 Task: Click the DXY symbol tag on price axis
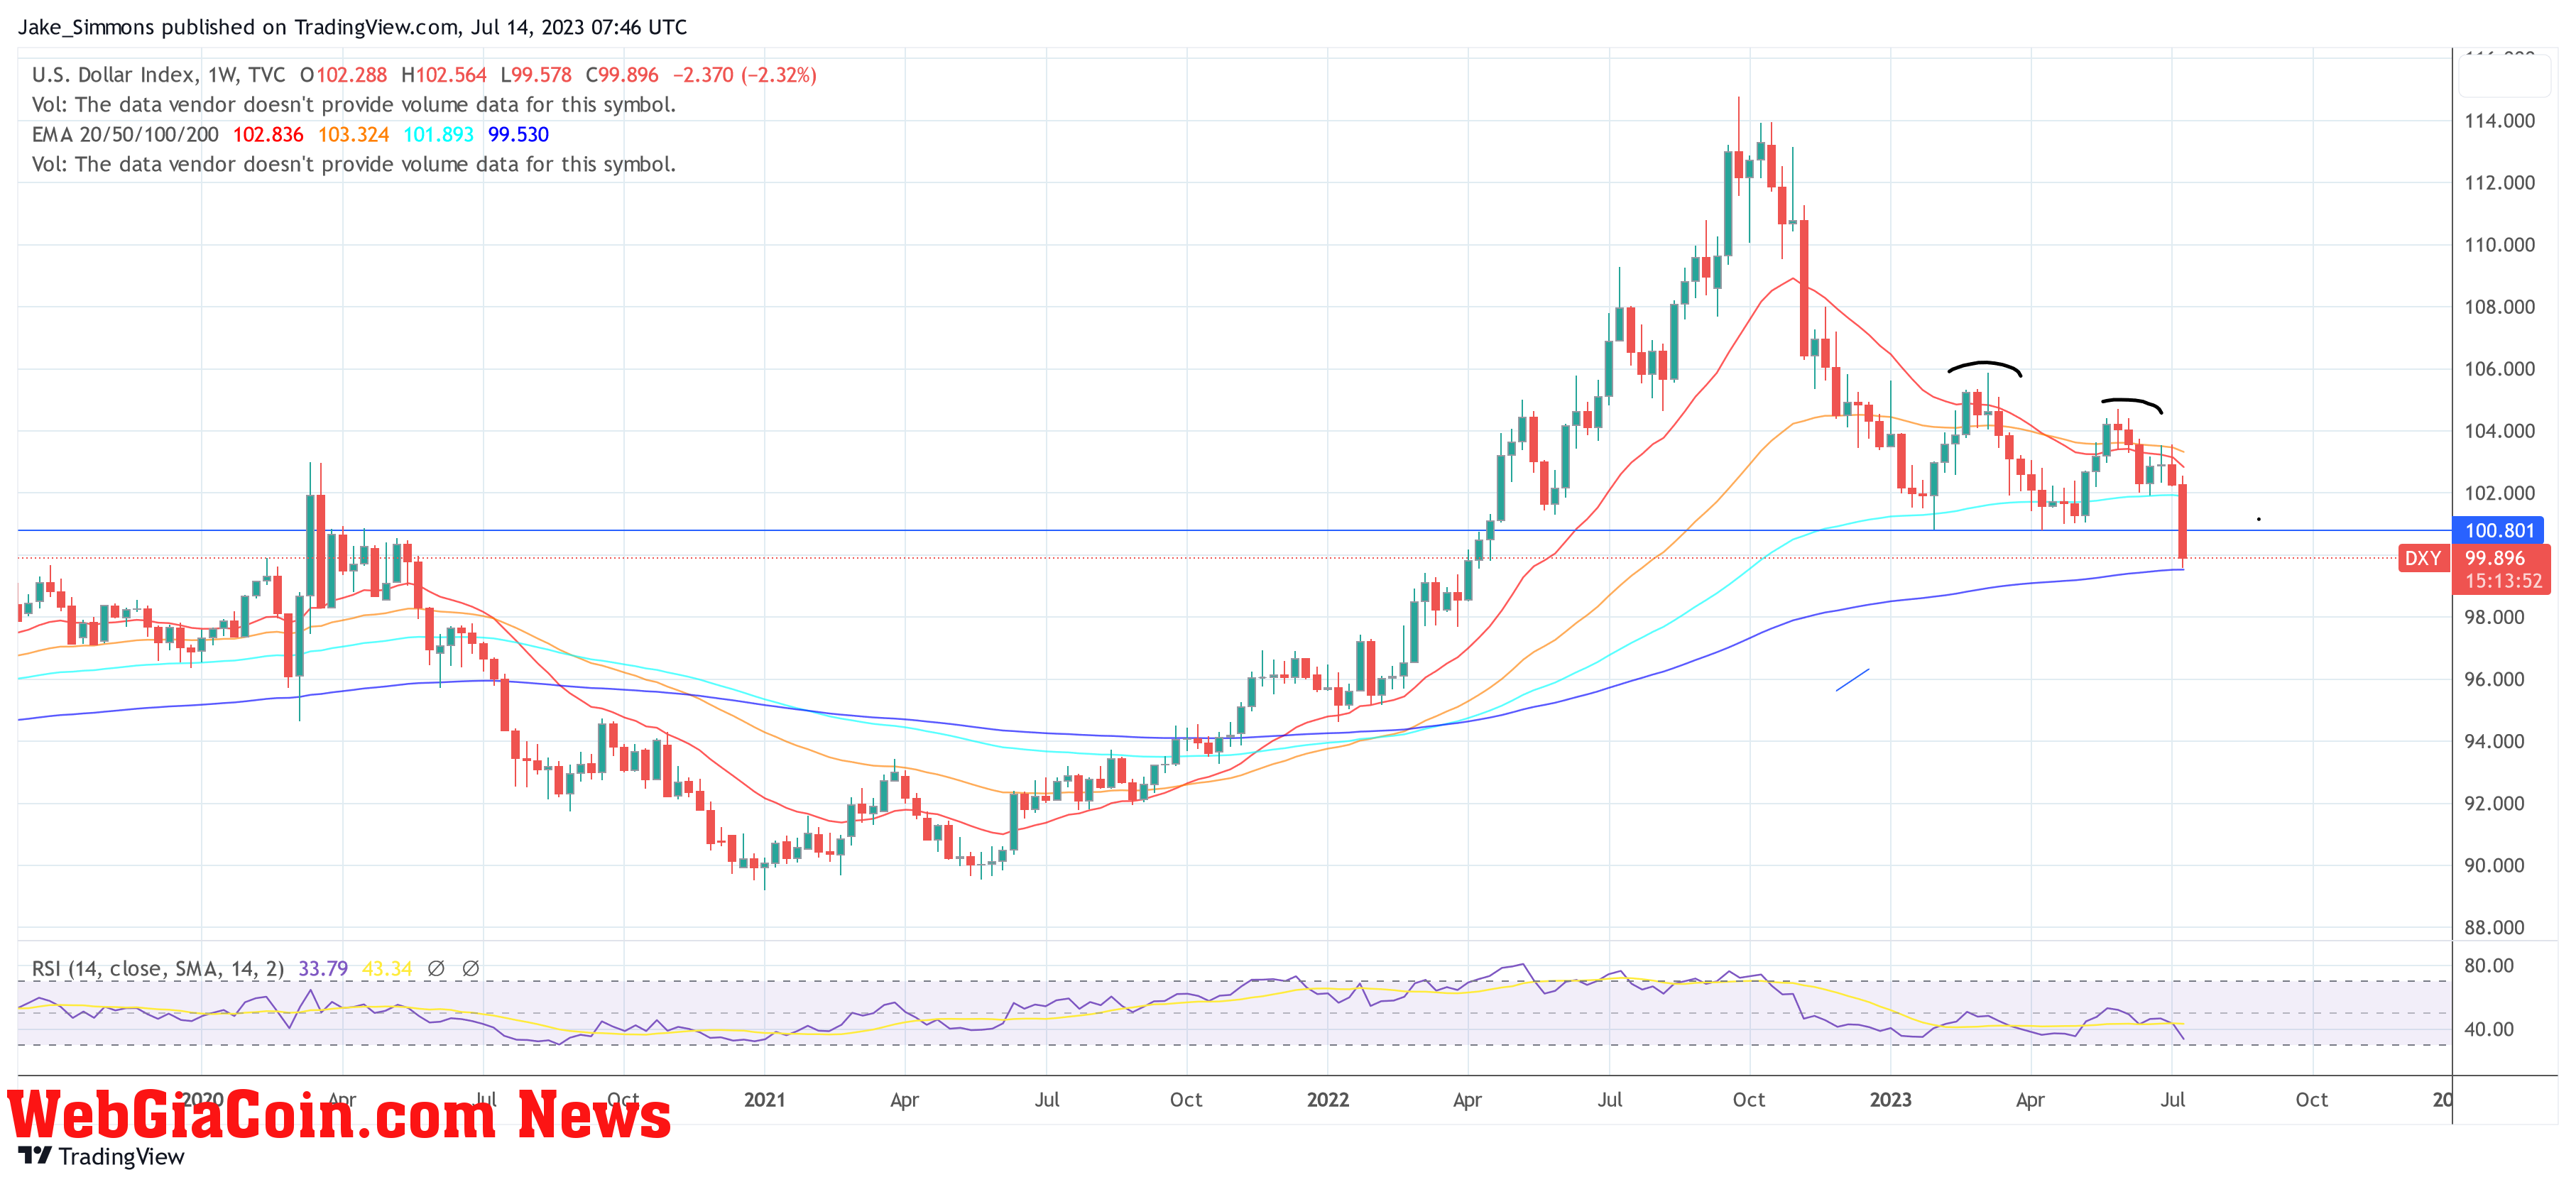[x=2422, y=558]
